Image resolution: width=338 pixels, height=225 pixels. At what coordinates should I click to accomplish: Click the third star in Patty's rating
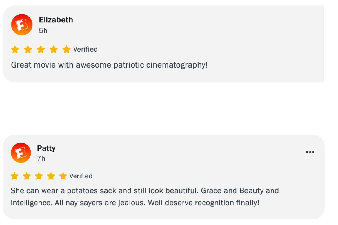39,176
